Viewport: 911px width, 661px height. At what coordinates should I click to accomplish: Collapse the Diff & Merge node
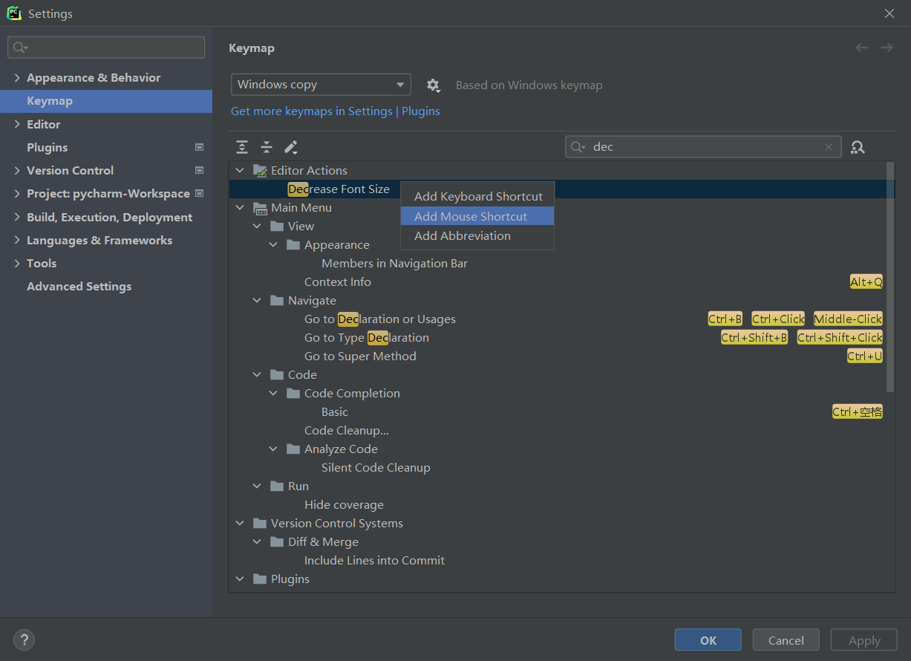point(257,542)
